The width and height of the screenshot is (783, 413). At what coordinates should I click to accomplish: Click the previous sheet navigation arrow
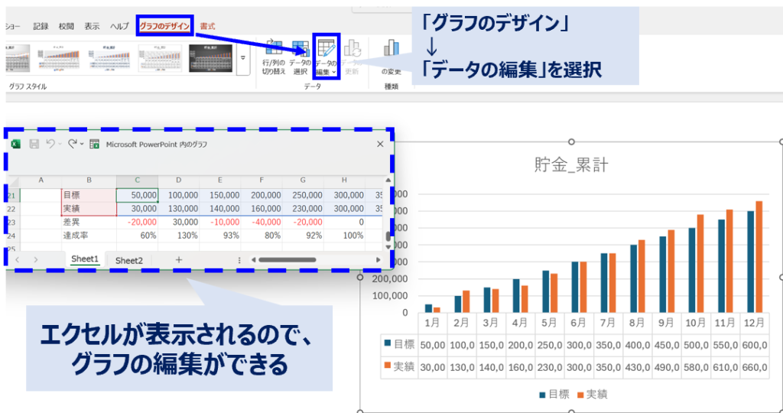pos(18,260)
